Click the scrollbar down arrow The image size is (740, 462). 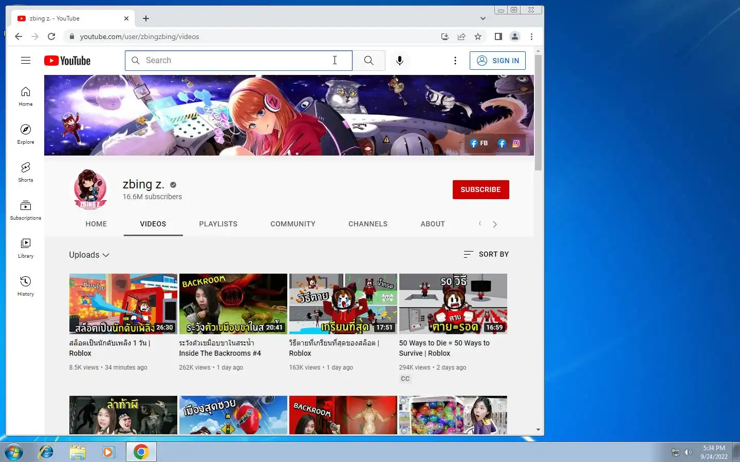[538, 430]
